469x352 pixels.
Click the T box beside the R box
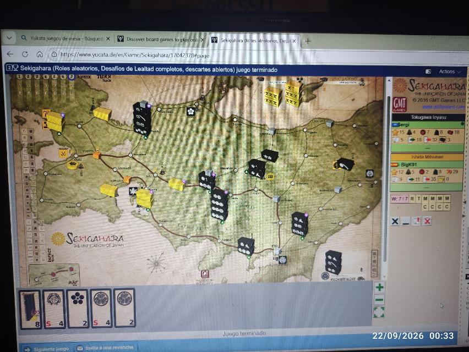click(419, 199)
